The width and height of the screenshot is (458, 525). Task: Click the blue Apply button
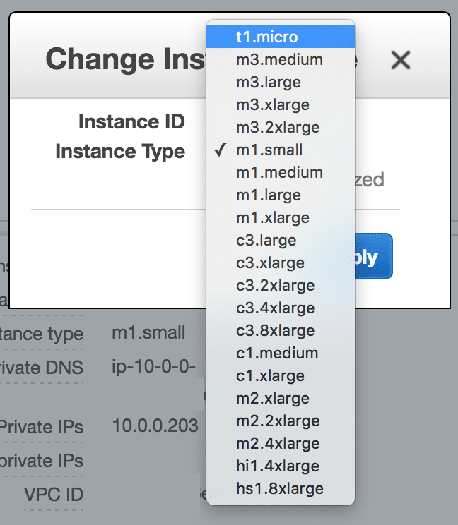372,257
